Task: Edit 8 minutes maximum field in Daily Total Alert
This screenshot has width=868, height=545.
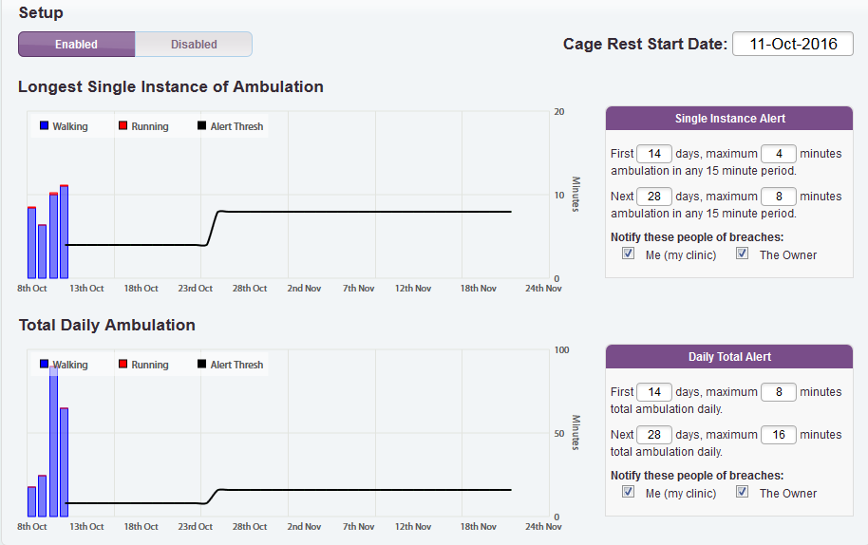Action: click(779, 392)
